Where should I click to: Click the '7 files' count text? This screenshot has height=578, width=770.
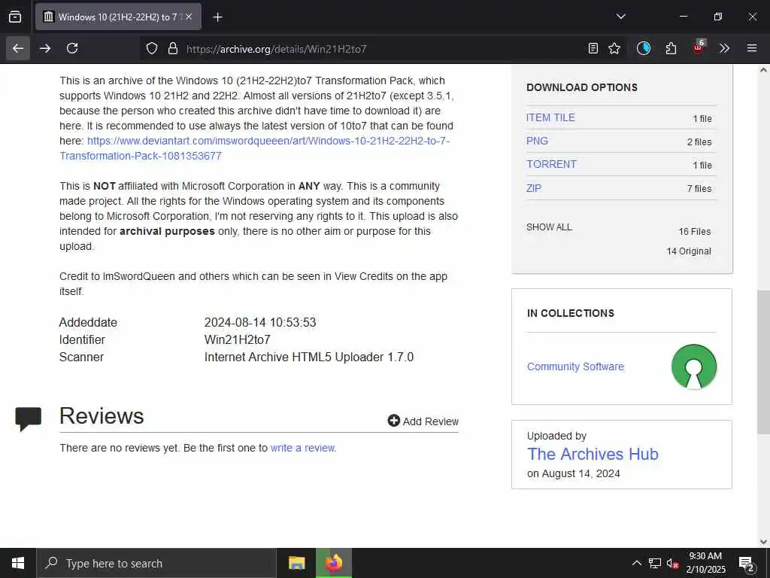(699, 189)
